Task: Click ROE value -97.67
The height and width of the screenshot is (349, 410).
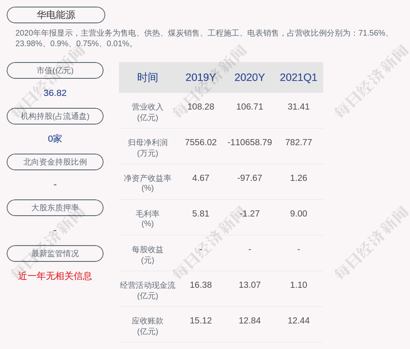Action: (250, 178)
